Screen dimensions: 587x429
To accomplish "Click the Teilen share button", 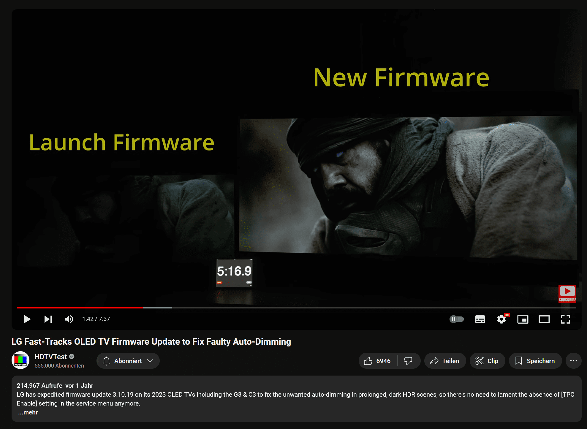I will [x=445, y=361].
